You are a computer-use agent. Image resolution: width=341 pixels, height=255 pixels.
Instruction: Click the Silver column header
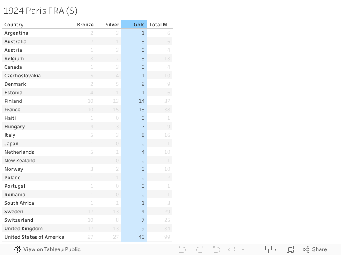pyautogui.click(x=113, y=25)
